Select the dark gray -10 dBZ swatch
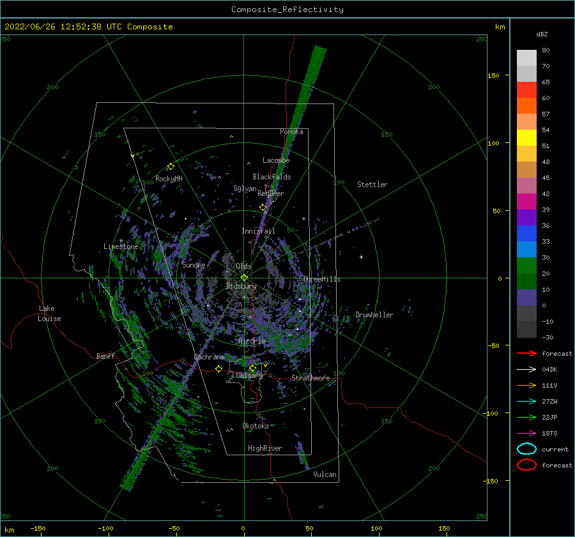 (526, 329)
